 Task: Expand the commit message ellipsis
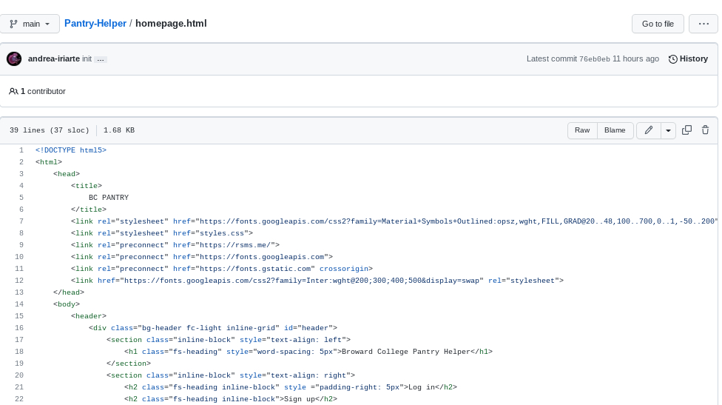point(101,59)
